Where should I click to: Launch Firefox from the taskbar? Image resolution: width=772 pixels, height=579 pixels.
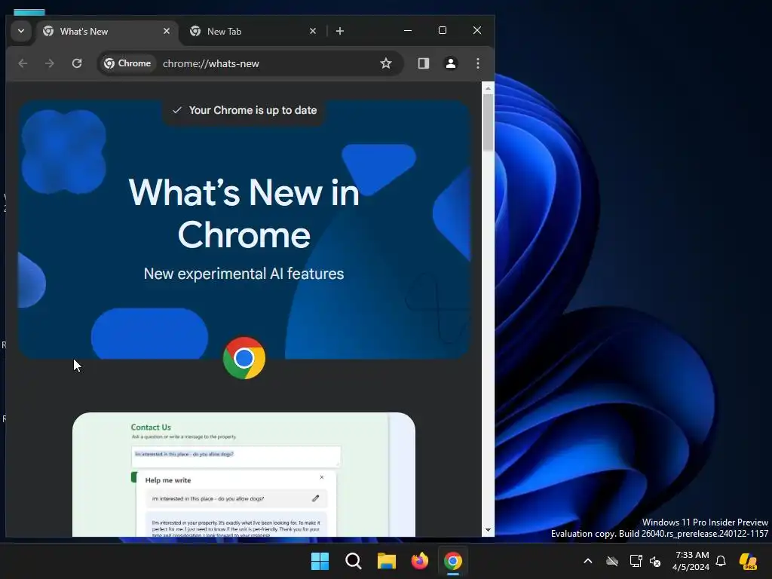coord(419,561)
